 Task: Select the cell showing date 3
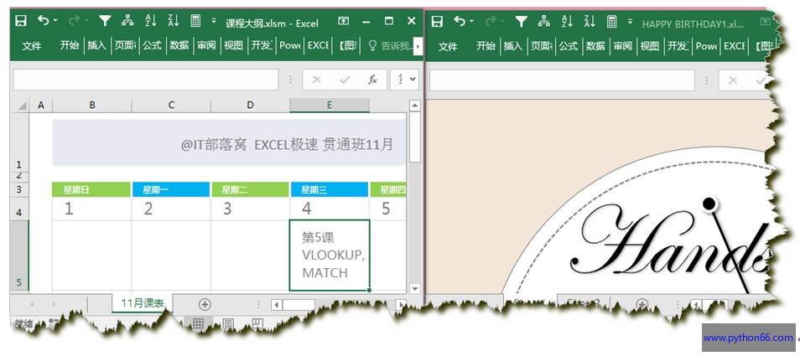(250, 209)
